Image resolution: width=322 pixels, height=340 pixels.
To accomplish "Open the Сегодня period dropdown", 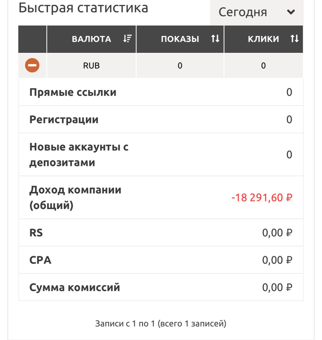I will 256,12.
